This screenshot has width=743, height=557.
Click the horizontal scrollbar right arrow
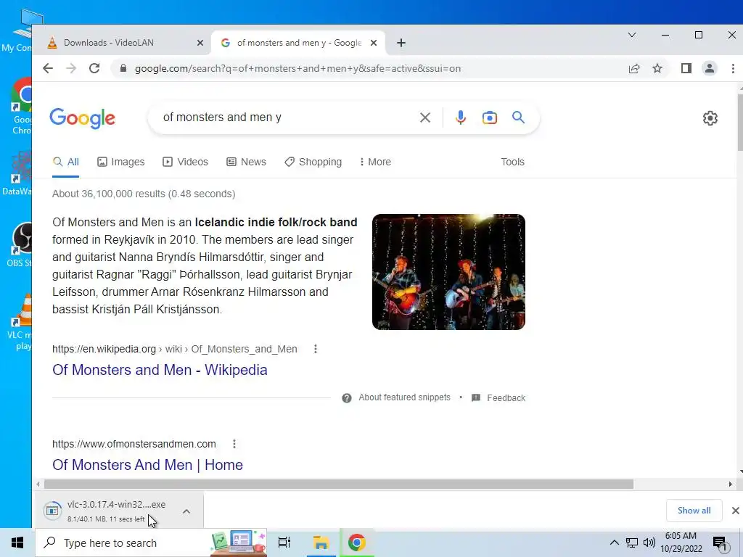pyautogui.click(x=730, y=484)
